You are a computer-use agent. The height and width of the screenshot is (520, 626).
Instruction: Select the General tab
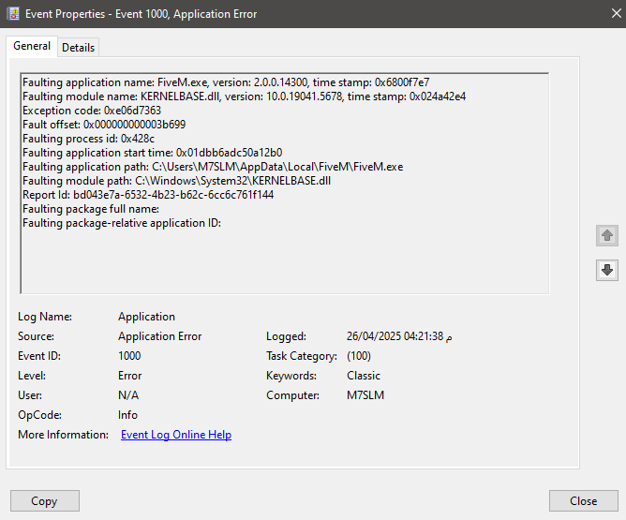pos(32,46)
